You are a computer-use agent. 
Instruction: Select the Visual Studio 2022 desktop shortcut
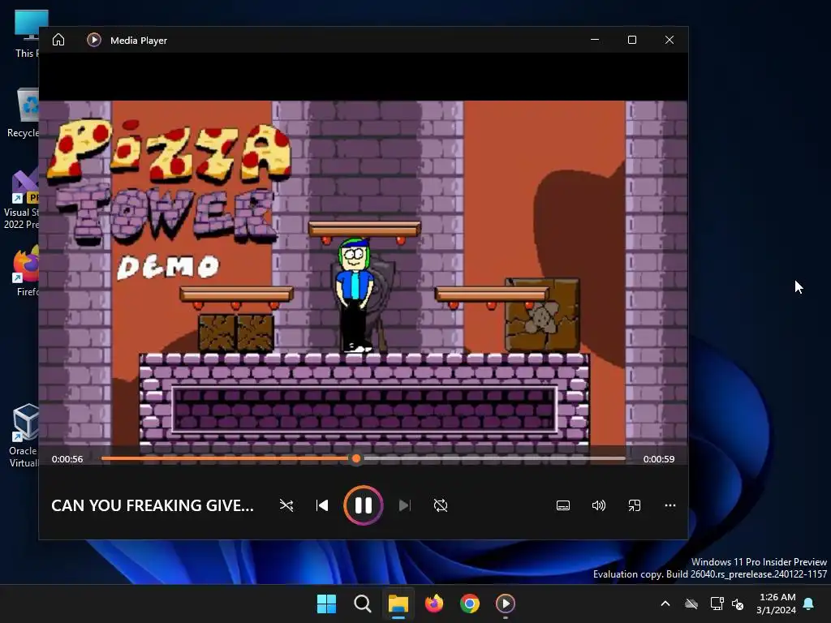(x=21, y=200)
